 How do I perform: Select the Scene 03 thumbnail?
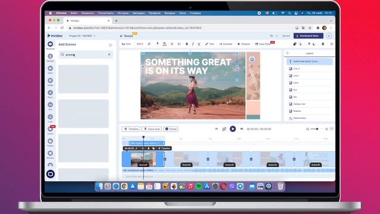coord(230,159)
